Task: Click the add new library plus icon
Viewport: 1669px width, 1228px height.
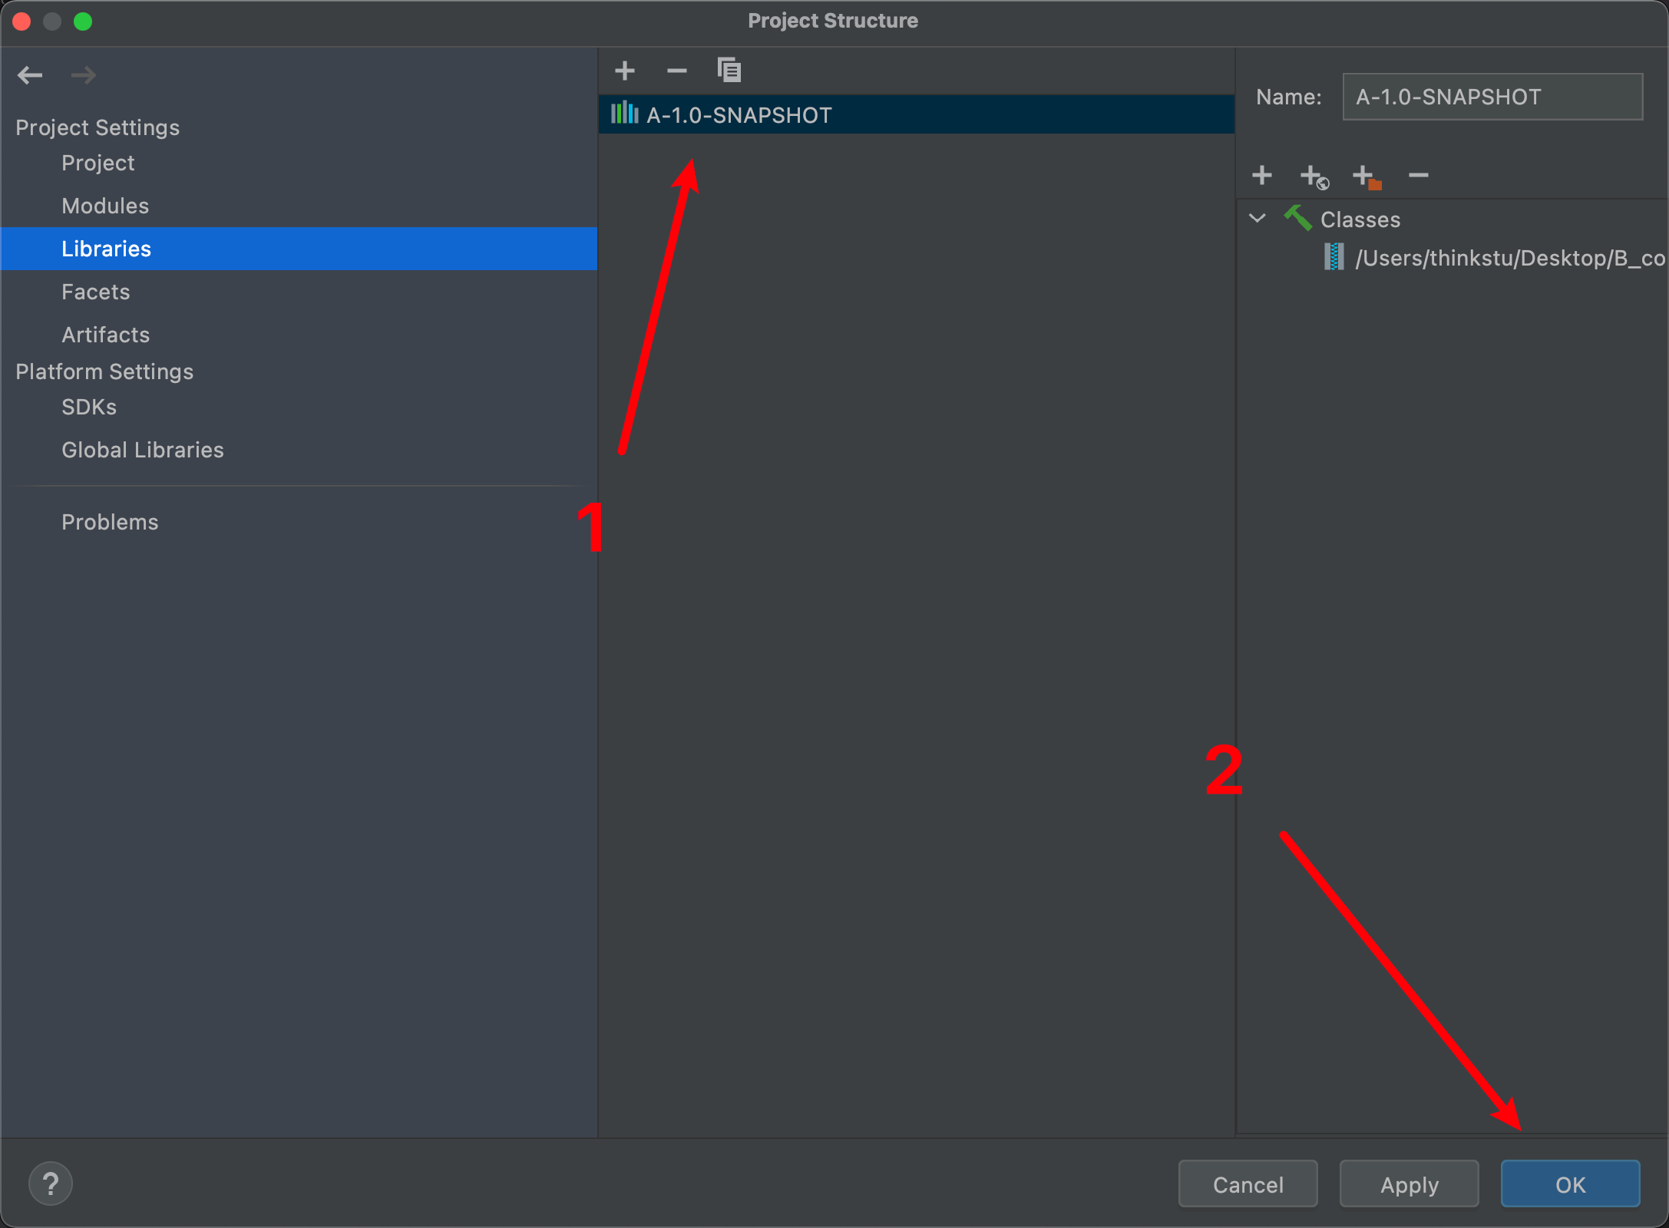Action: (x=625, y=71)
